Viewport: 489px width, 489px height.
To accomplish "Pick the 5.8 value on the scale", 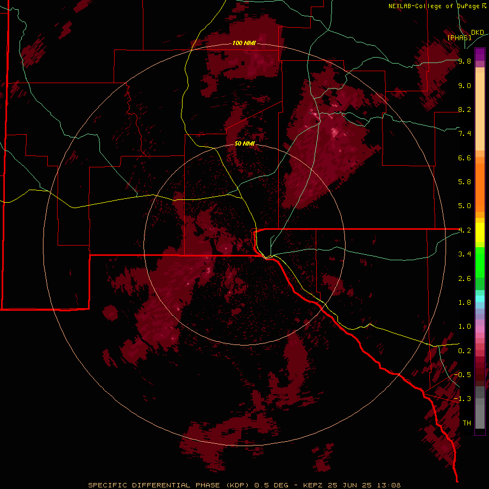I will (x=465, y=182).
